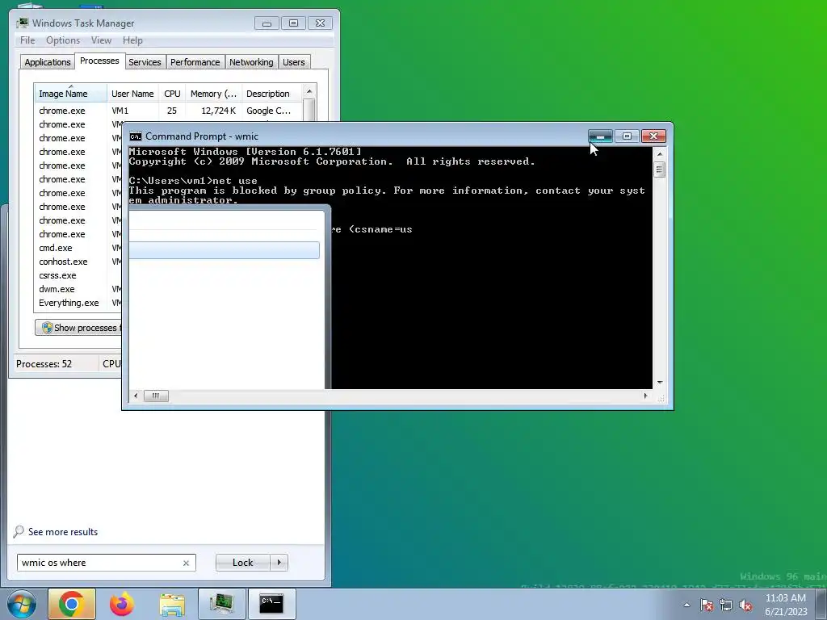Click the Task Manager title icon

tap(23, 23)
